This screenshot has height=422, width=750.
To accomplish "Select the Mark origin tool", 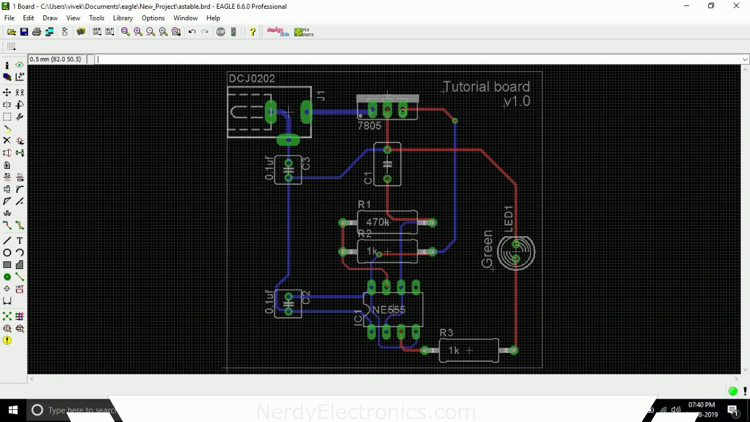I will click(x=20, y=77).
